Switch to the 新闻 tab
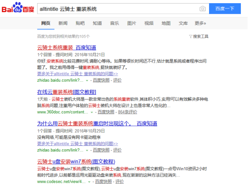This screenshot has width=248, height=185. click(x=63, y=23)
